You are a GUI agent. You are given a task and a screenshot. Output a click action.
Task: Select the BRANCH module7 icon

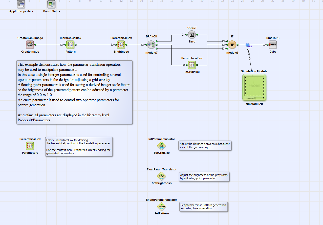(x=151, y=45)
